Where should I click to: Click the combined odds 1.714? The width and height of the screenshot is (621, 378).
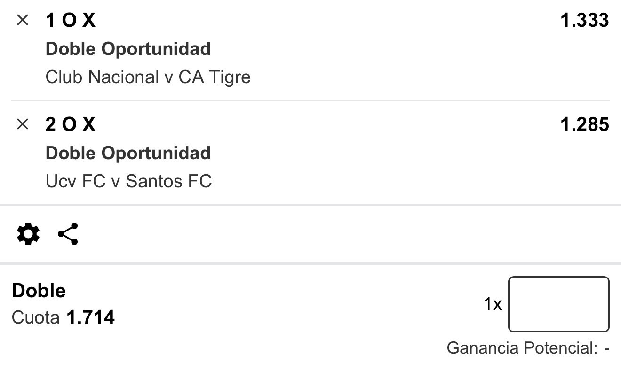(x=91, y=318)
